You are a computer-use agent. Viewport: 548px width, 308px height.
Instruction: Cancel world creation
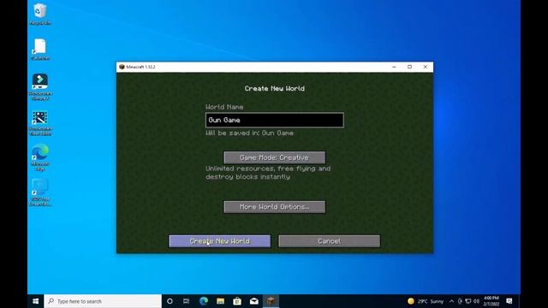tap(329, 241)
